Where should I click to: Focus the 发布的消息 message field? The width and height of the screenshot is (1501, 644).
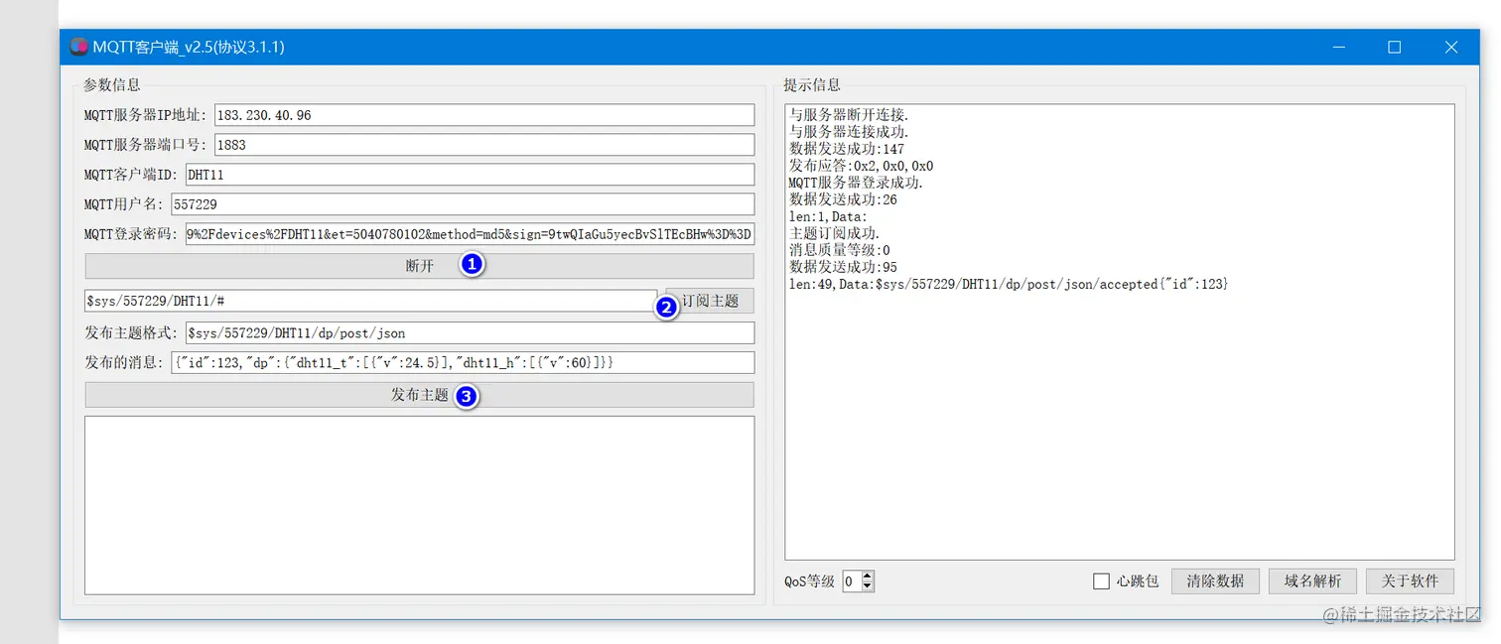click(x=463, y=363)
